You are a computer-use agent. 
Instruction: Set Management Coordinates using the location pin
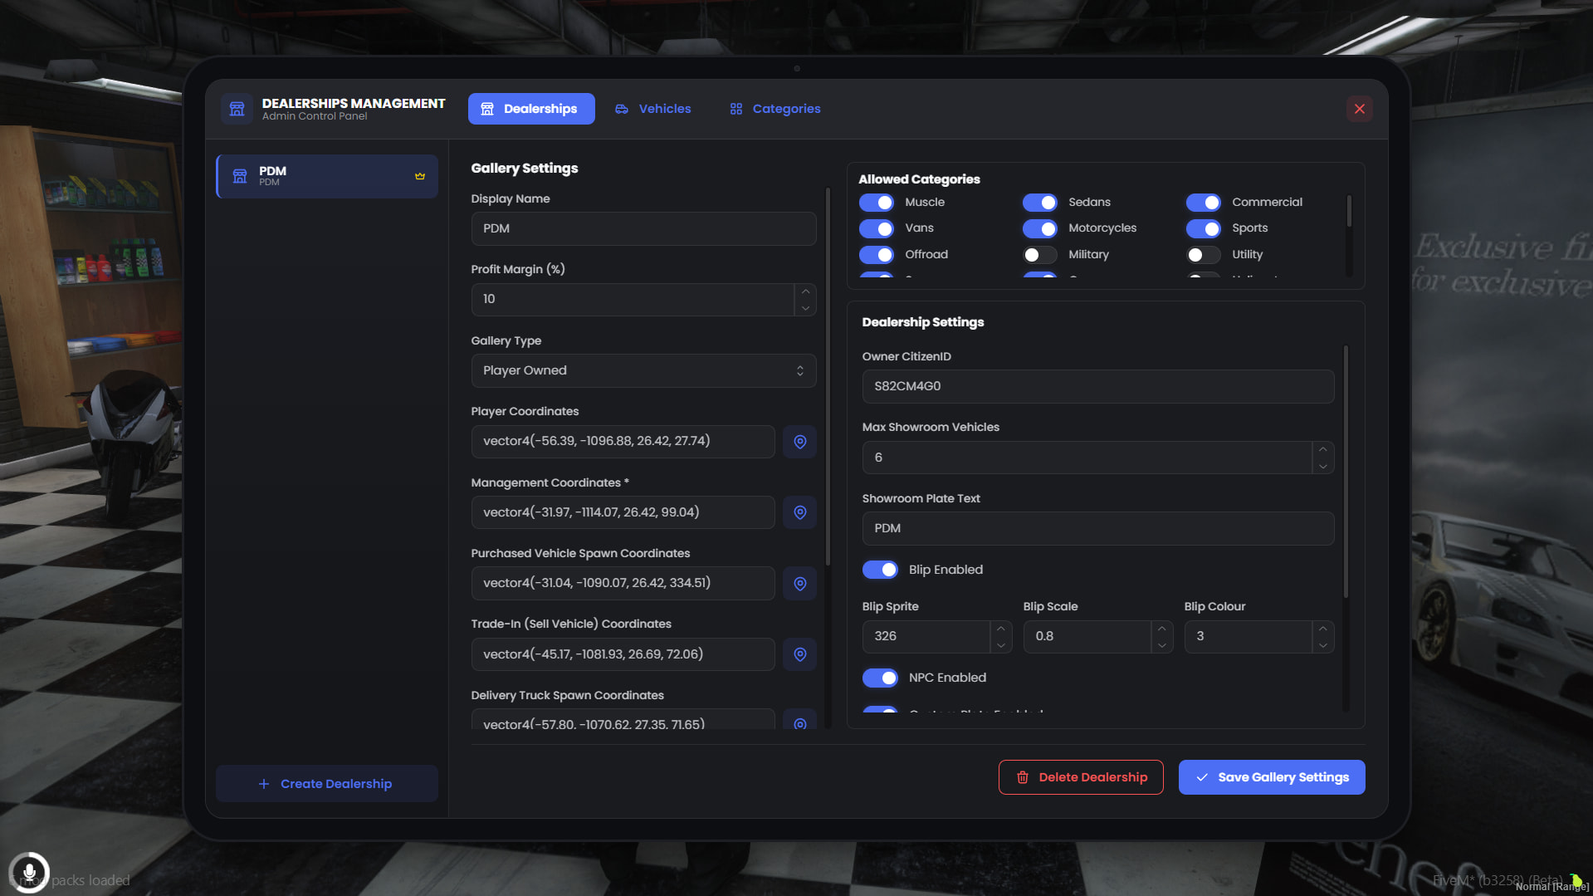click(x=800, y=512)
